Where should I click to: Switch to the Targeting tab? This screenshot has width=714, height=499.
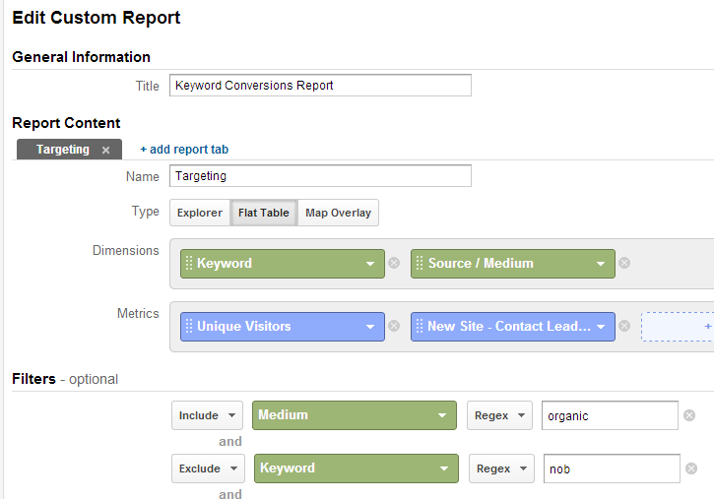point(63,150)
